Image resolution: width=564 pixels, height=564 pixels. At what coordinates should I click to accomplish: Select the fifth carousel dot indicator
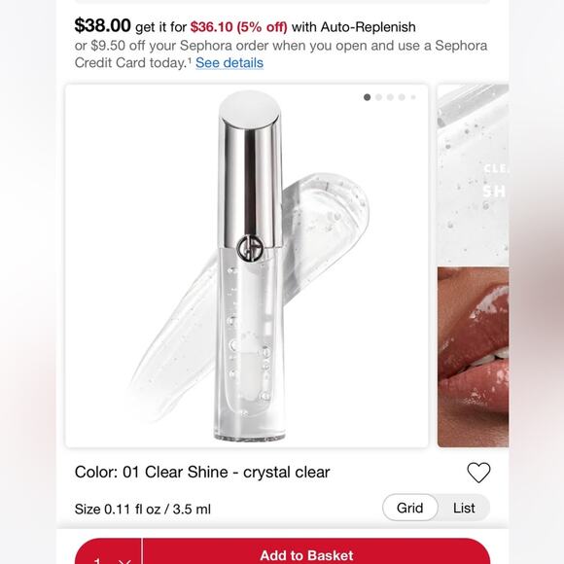click(413, 97)
